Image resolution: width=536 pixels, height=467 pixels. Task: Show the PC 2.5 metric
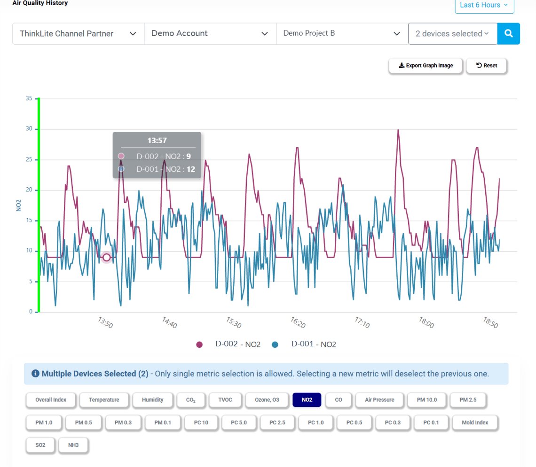277,423
